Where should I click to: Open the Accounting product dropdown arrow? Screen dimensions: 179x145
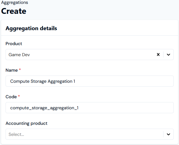pyautogui.click(x=168, y=134)
